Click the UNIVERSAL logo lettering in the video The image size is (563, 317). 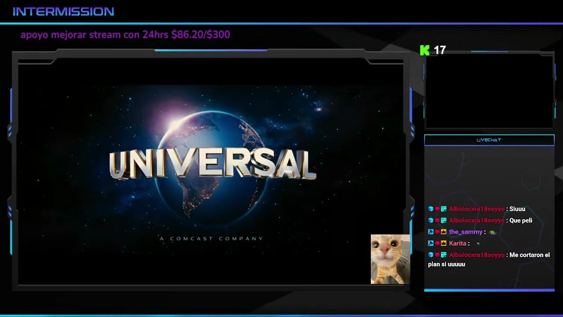click(212, 164)
